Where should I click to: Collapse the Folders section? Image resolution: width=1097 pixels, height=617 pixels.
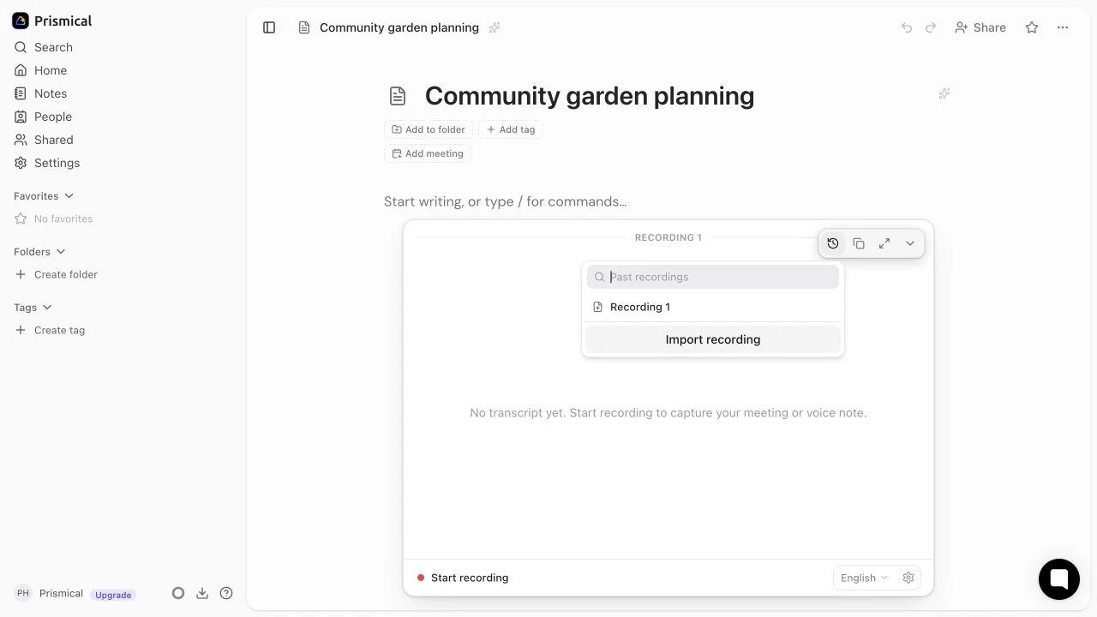(39, 252)
